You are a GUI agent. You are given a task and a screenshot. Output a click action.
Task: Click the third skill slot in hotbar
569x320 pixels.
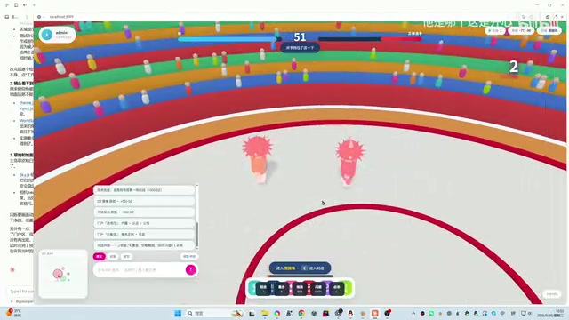(x=300, y=288)
